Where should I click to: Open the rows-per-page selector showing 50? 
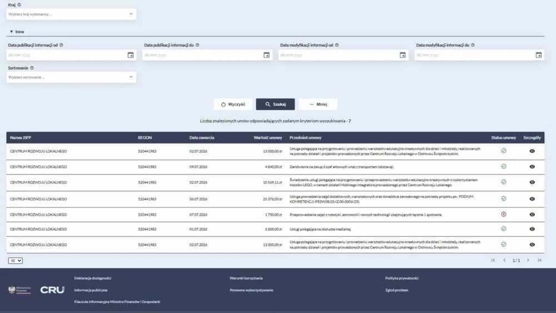point(15,261)
